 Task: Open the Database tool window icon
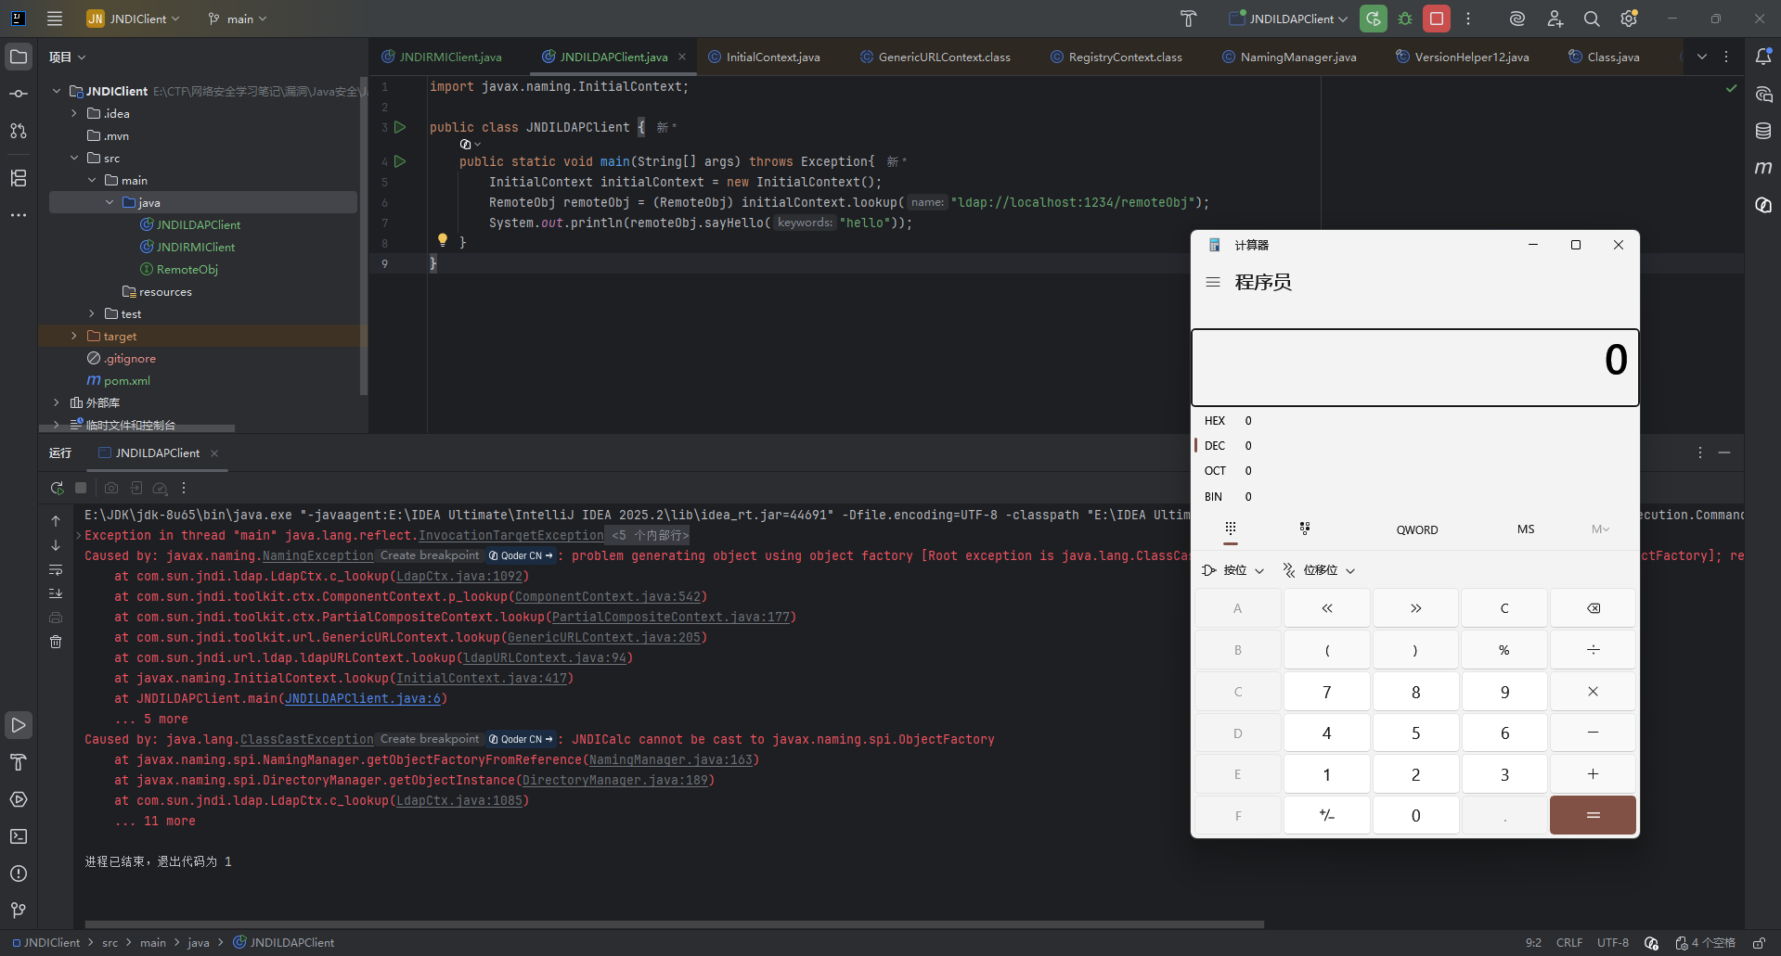[1763, 131]
